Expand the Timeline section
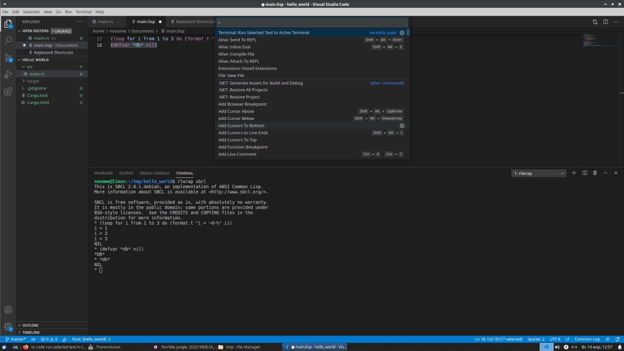Image resolution: width=624 pixels, height=351 pixels. point(31,332)
